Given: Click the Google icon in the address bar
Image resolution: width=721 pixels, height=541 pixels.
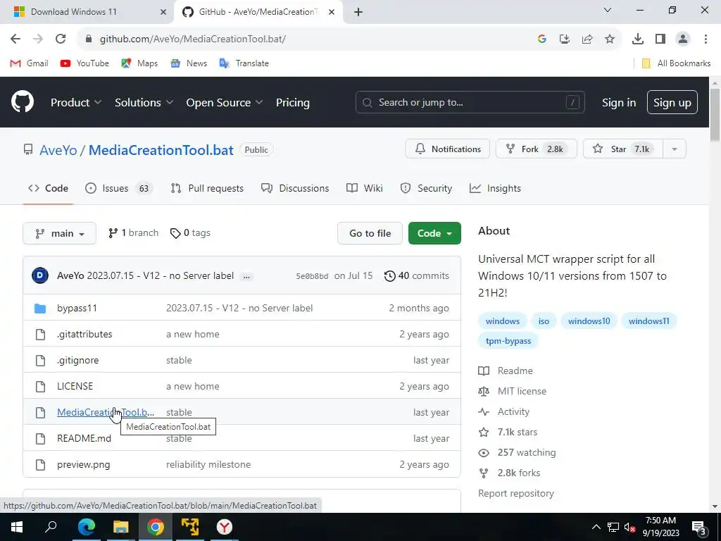Looking at the screenshot, I should pos(542,39).
